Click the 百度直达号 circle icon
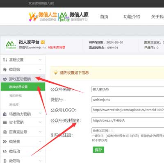The width and height of the screenshot is (164, 163). pos(5,132)
